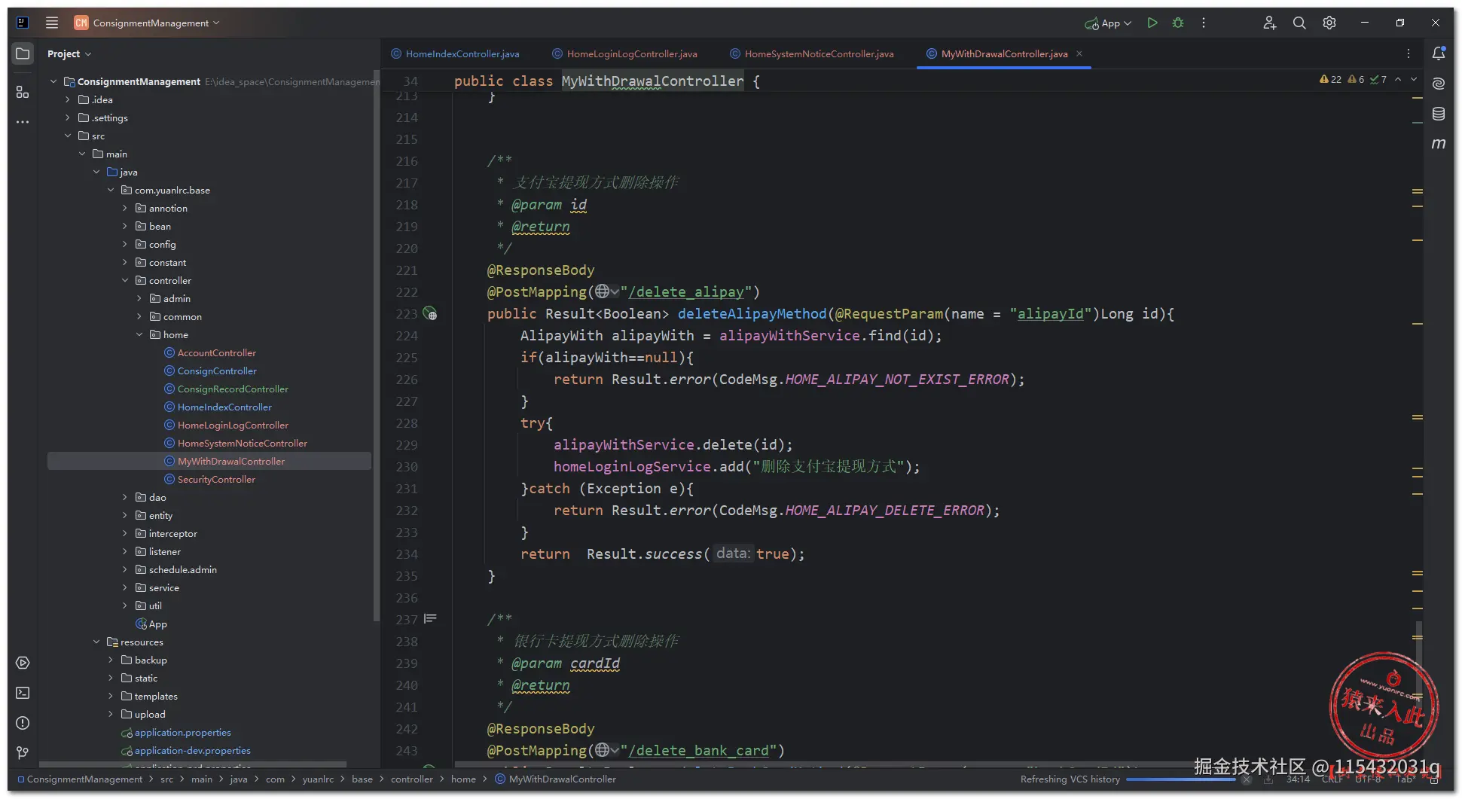The height and width of the screenshot is (799, 1462).
Task: Switch to HomeIndexController.java tab
Action: [455, 53]
